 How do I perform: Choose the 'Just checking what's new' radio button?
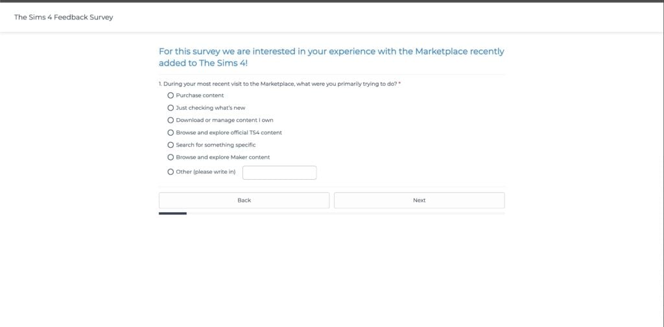(x=171, y=108)
